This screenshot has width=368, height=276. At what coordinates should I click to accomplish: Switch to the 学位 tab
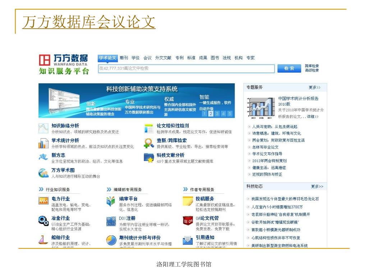tap(135, 58)
